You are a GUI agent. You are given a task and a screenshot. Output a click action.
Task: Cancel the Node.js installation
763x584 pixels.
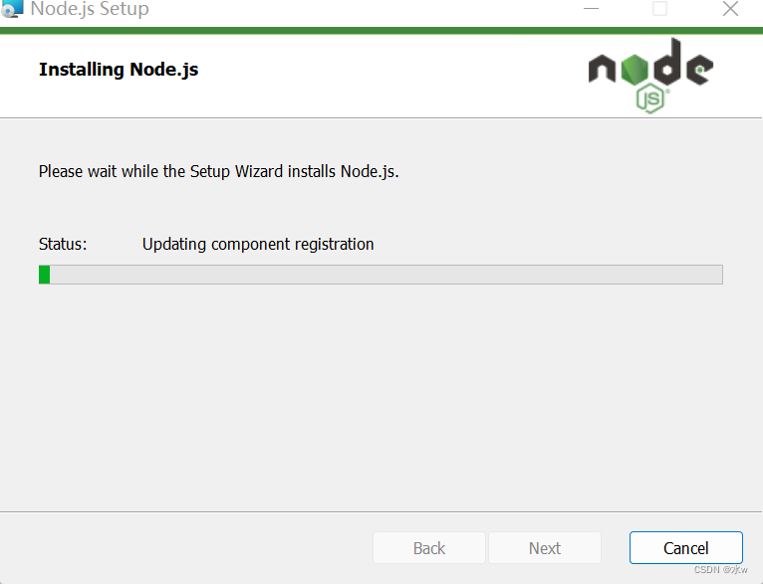pos(685,548)
